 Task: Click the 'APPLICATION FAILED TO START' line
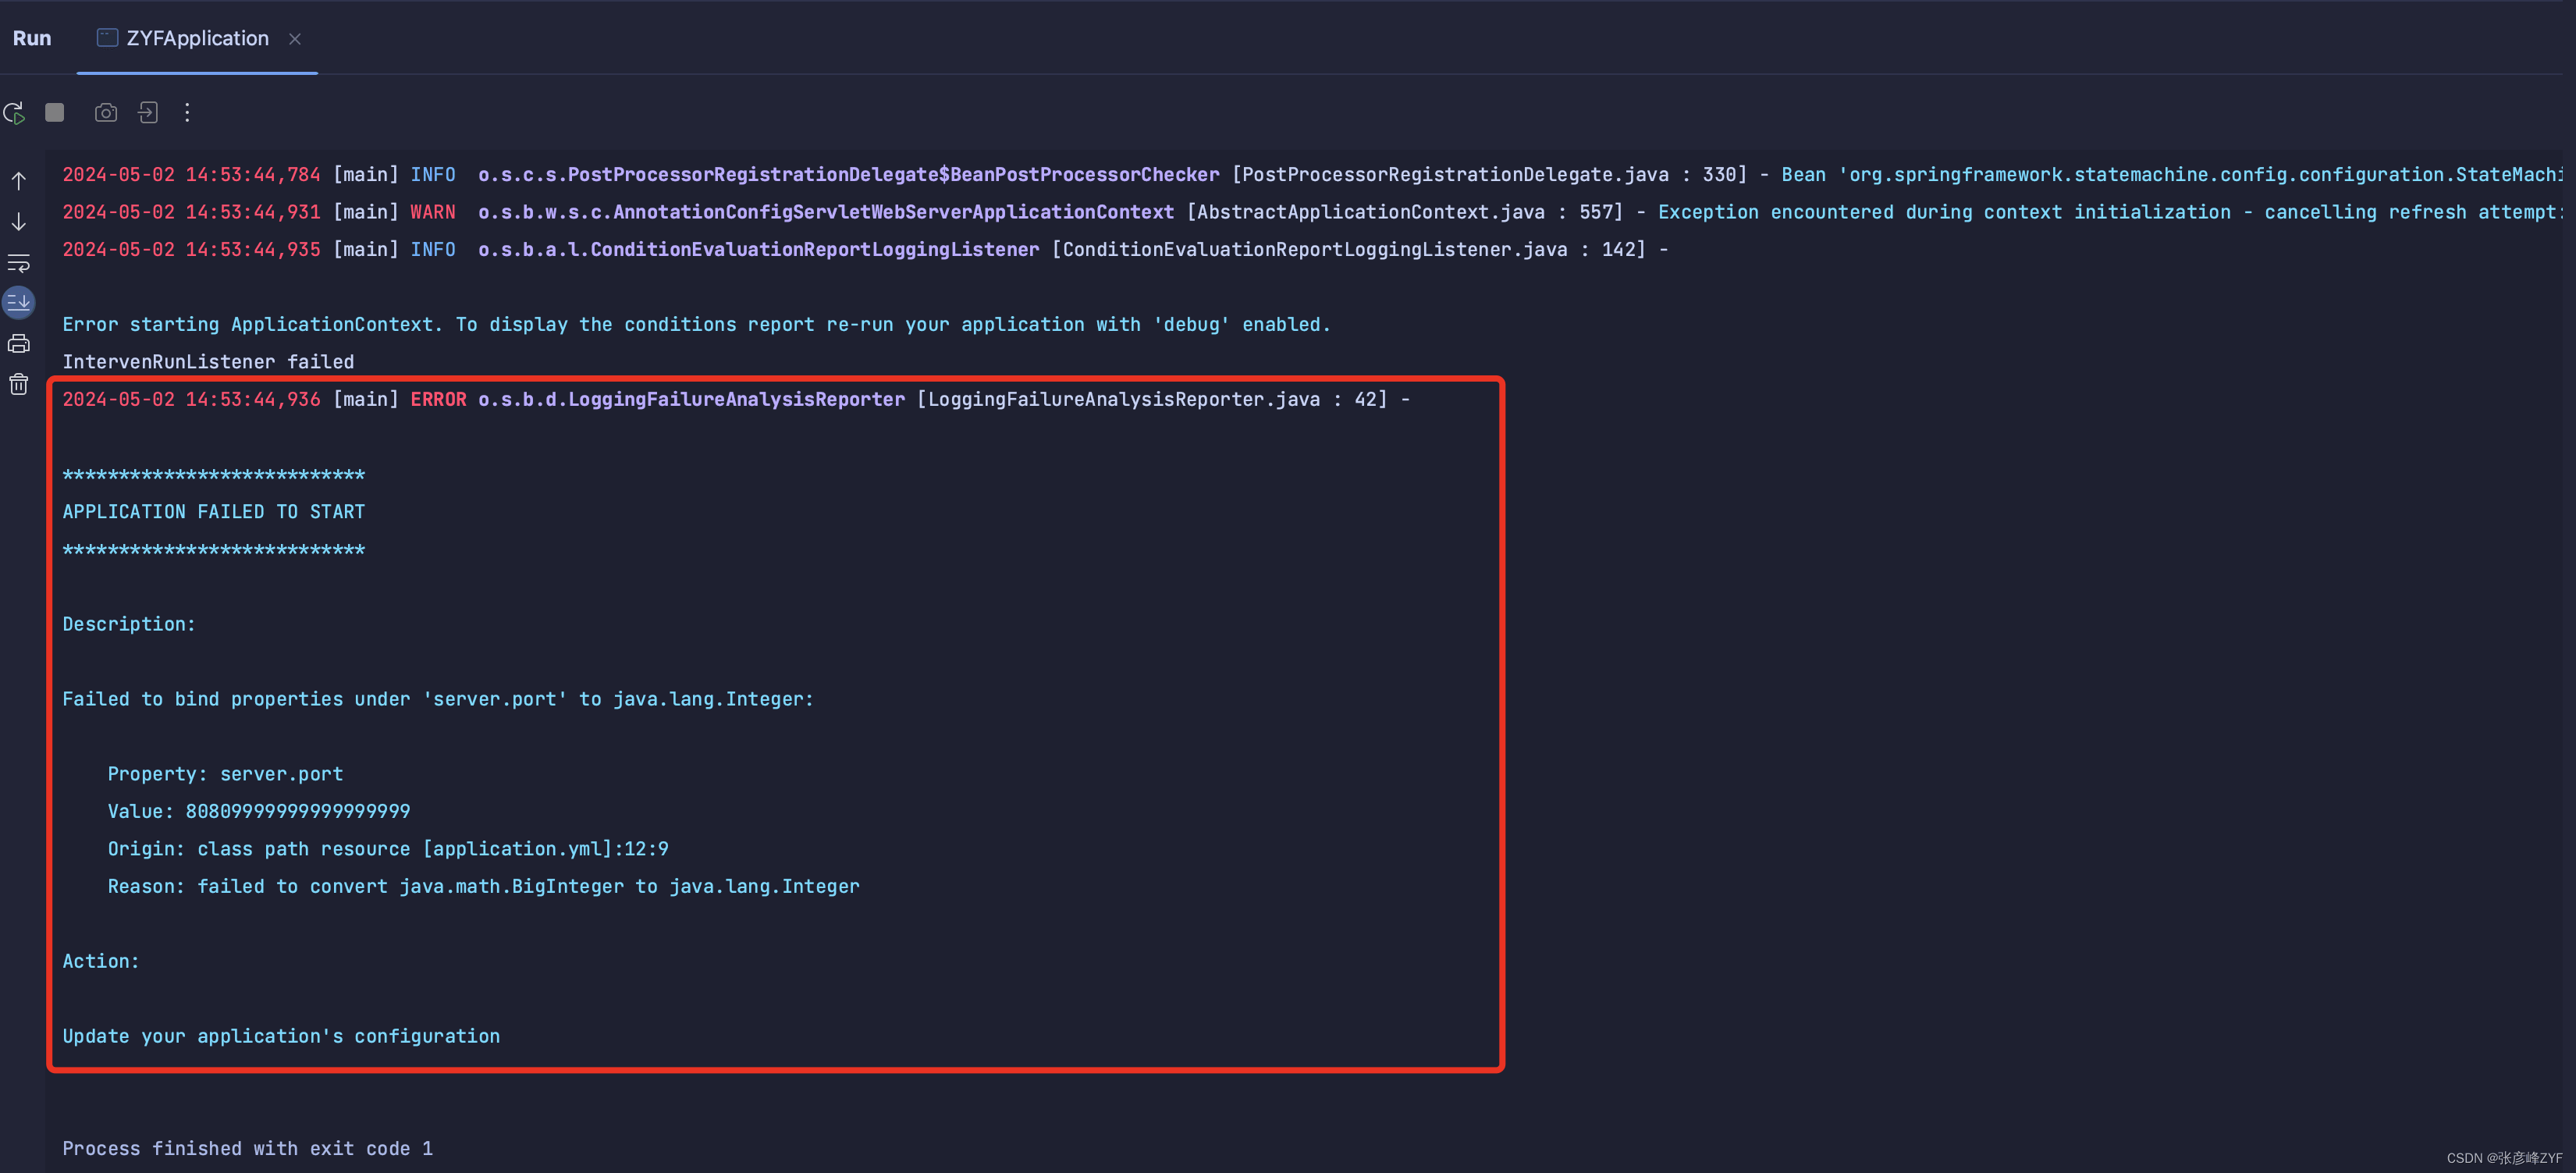coord(214,512)
